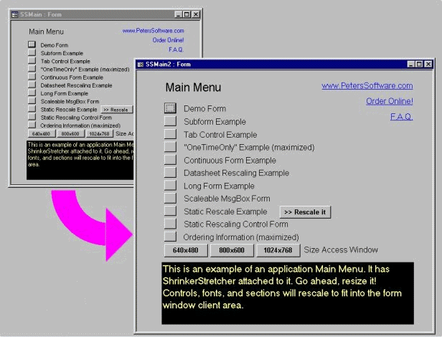Click the '>> Rescale' button in SSMain window
Image resolution: width=442 pixels, height=337 pixels.
point(117,110)
